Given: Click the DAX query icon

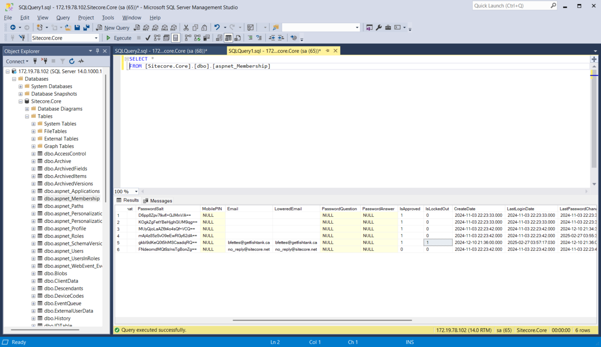Looking at the screenshot, I should coord(174,27).
